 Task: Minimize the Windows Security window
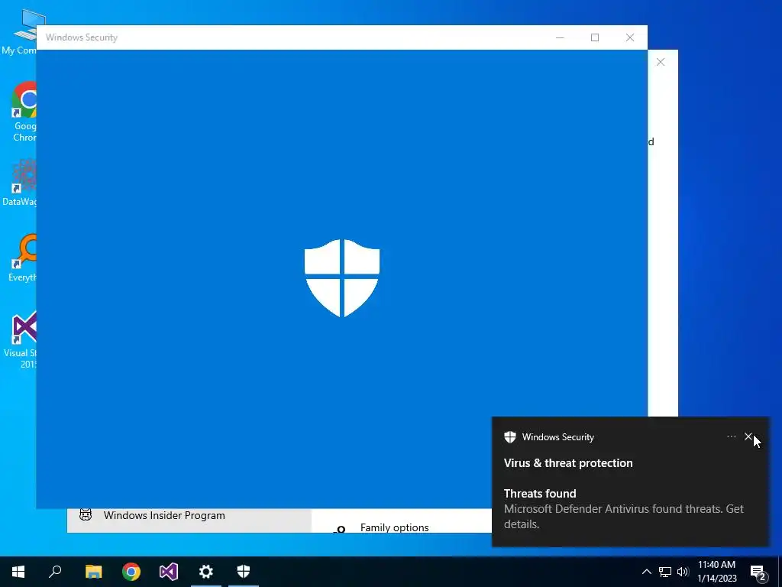[x=560, y=37]
